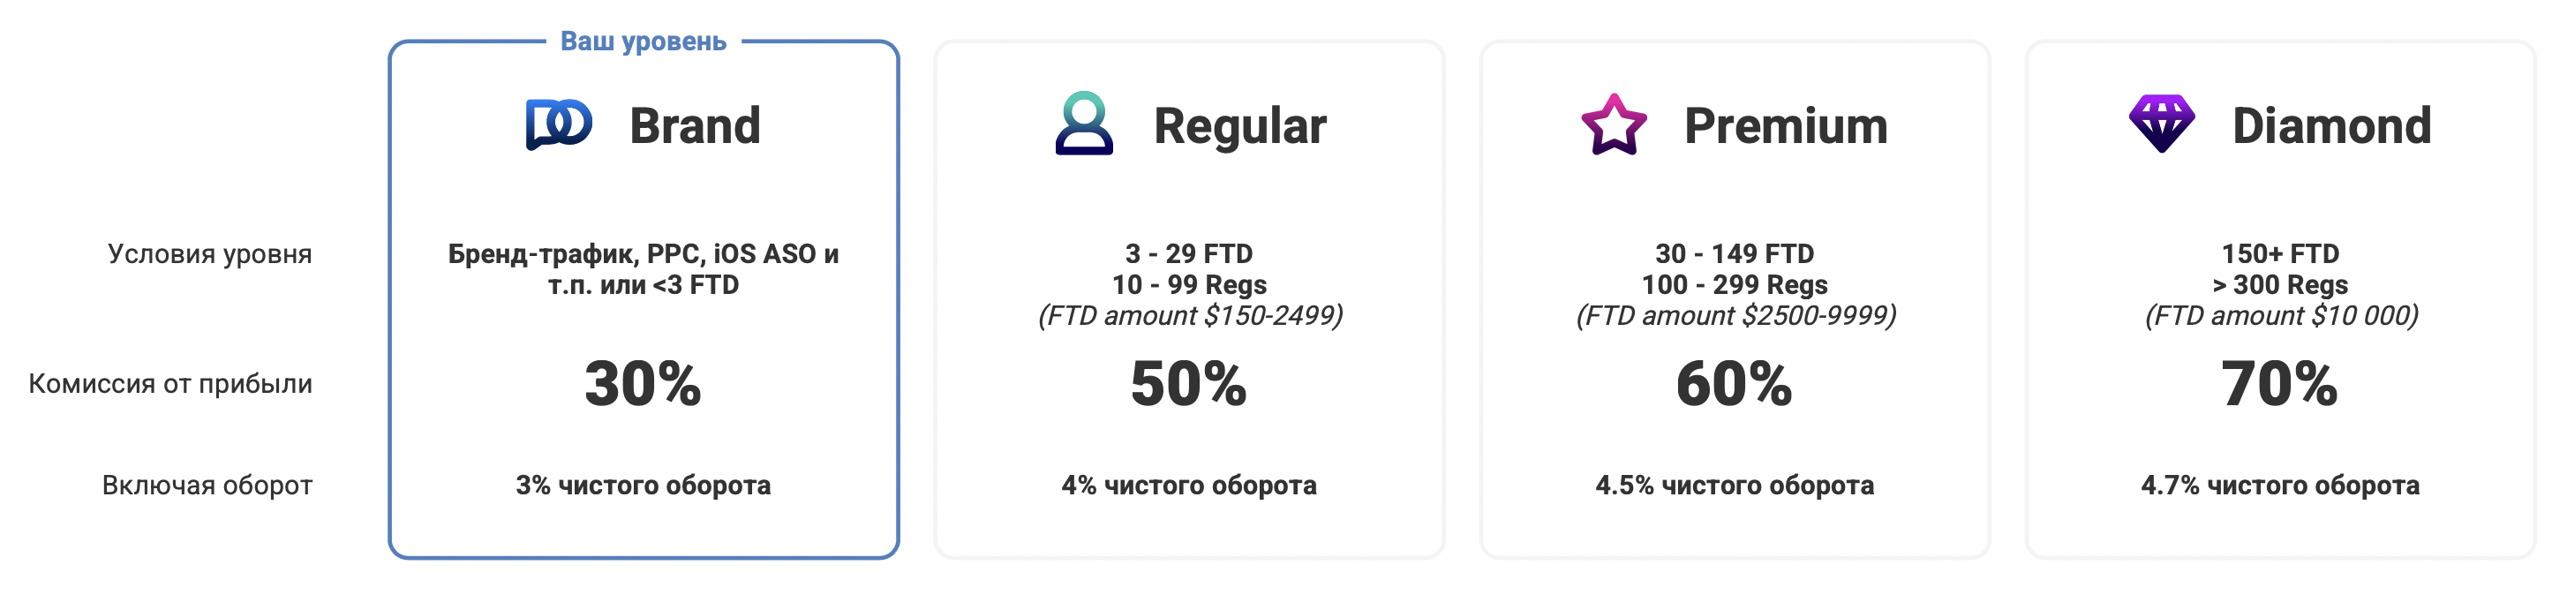The height and width of the screenshot is (595, 2567).
Task: Click the 'Комиссия от прибыли' row label
Action: click(x=170, y=384)
